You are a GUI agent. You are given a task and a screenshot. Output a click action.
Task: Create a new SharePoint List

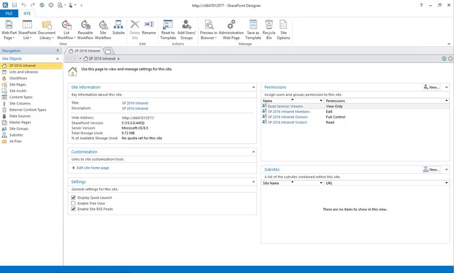(27, 30)
